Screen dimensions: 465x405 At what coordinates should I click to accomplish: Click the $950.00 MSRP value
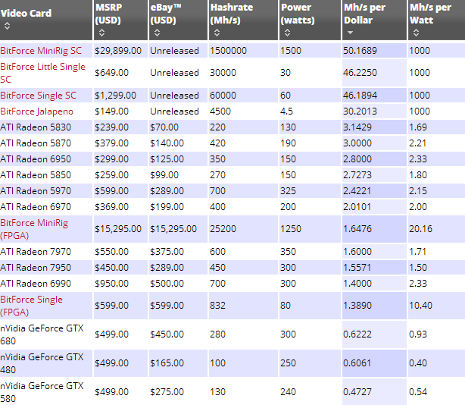click(111, 284)
